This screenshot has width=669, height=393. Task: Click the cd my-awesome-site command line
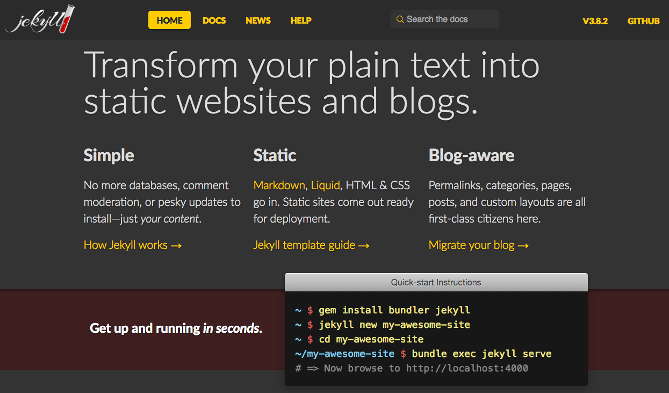pyautogui.click(x=359, y=339)
